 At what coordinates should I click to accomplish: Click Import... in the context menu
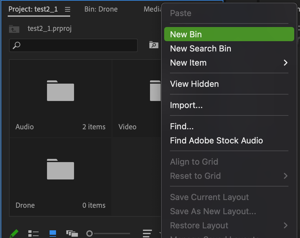click(x=186, y=105)
